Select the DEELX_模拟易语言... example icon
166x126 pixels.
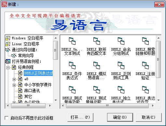pyautogui.click(x=97, y=65)
